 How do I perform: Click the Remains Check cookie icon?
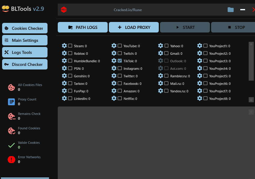pyautogui.click(x=11, y=116)
